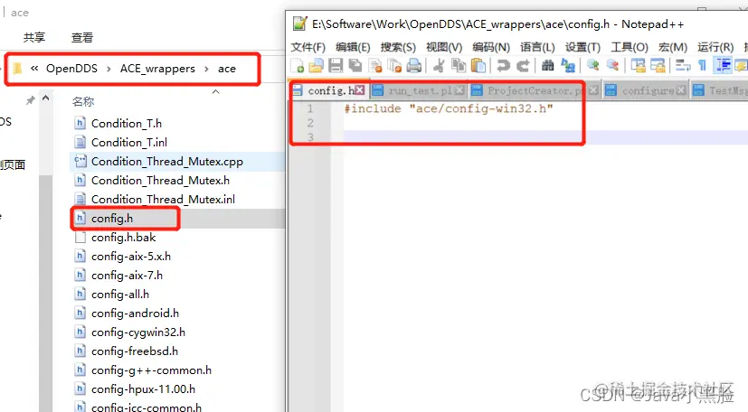Open Find with binoculars icon
748x412 pixels.
(547, 65)
